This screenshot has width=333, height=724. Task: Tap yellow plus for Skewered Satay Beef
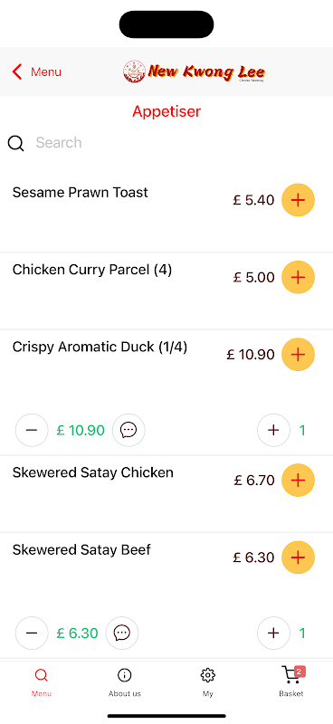pyautogui.click(x=298, y=557)
